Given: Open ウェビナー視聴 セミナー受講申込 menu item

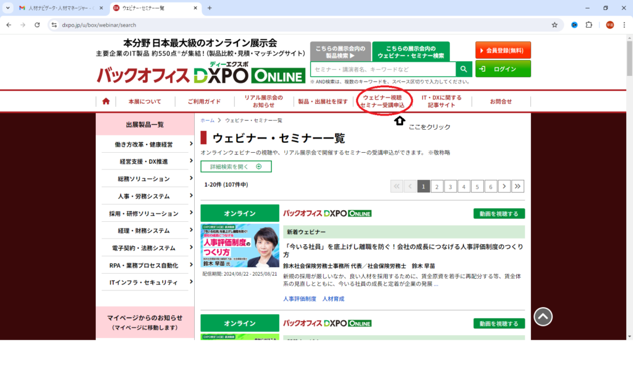Looking at the screenshot, I should [382, 101].
